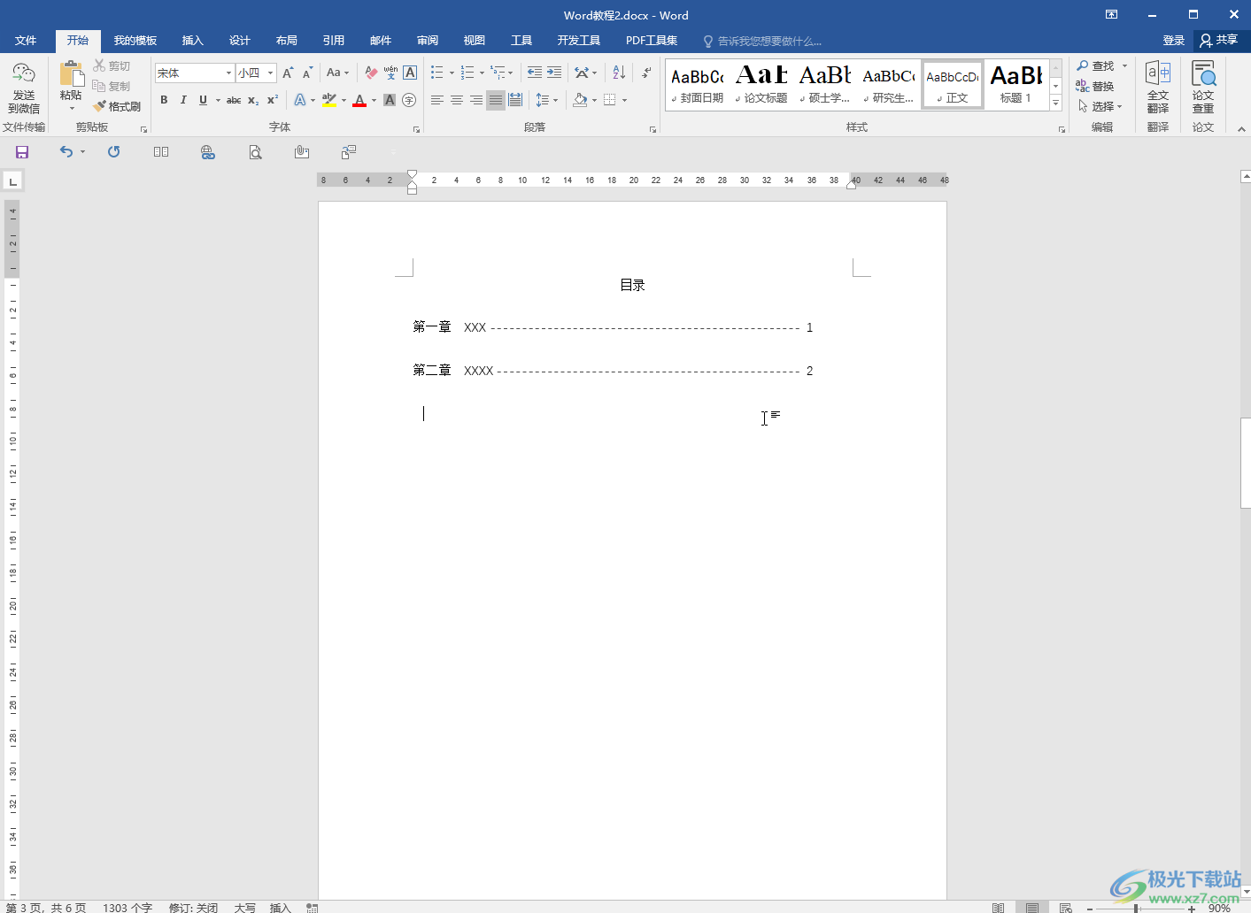1251x913 pixels.
Task: Click the Paste clipboard icon
Action: tap(71, 73)
